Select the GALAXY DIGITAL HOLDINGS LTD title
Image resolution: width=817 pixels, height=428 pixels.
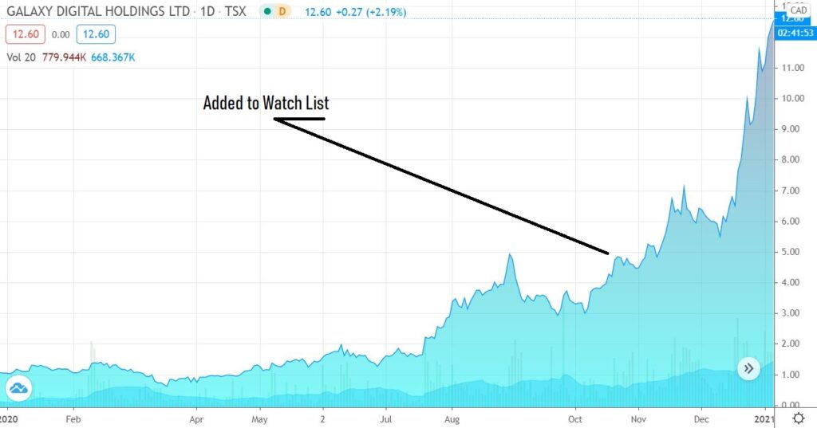click(x=98, y=11)
